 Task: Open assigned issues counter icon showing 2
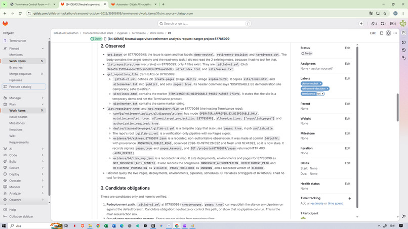[374, 24]
